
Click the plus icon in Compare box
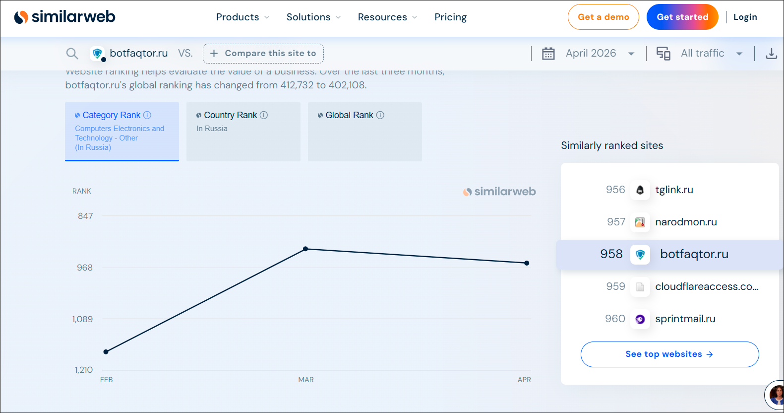point(214,54)
